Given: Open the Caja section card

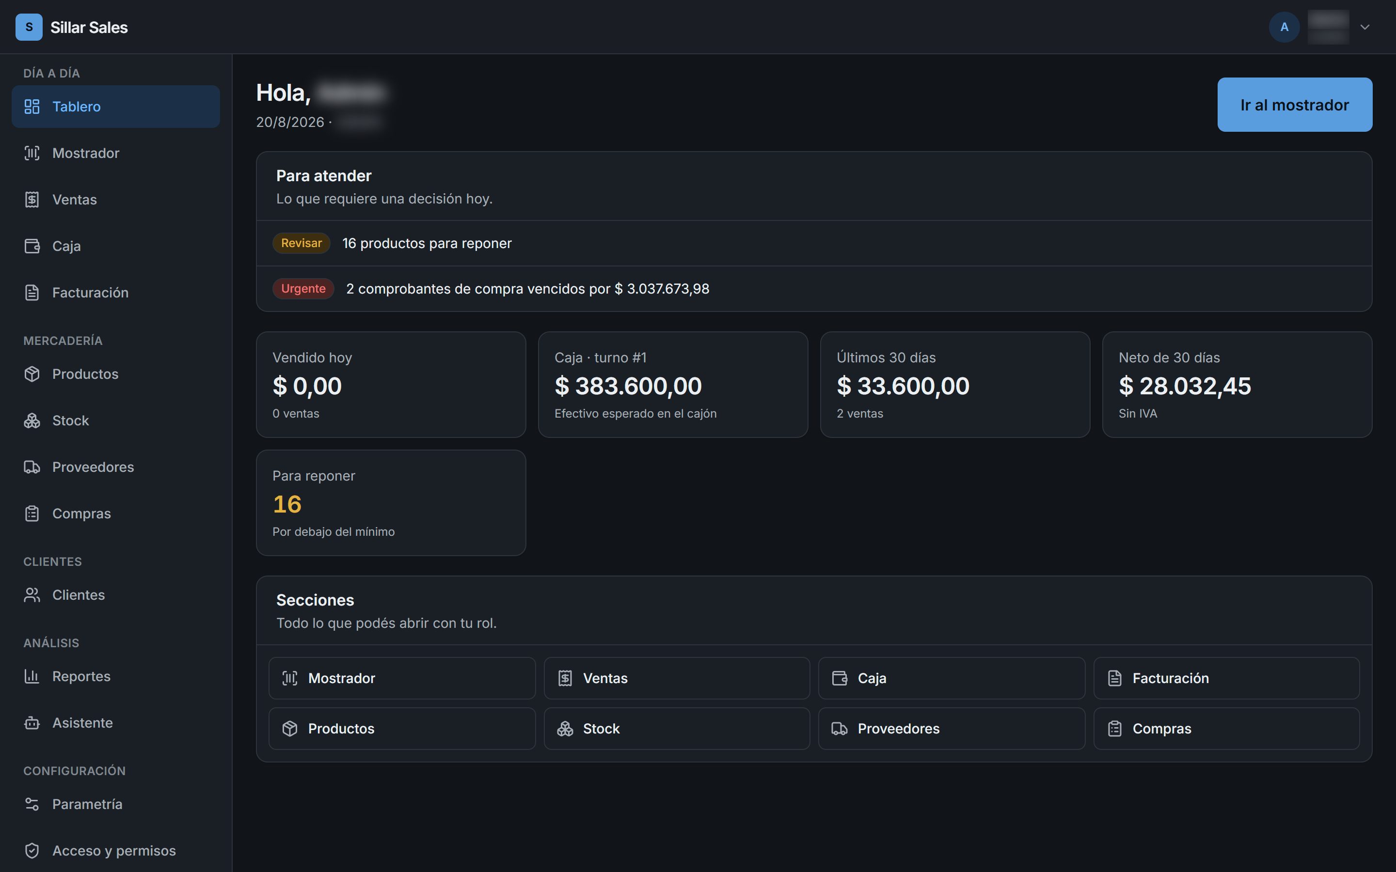Looking at the screenshot, I should click(x=952, y=679).
